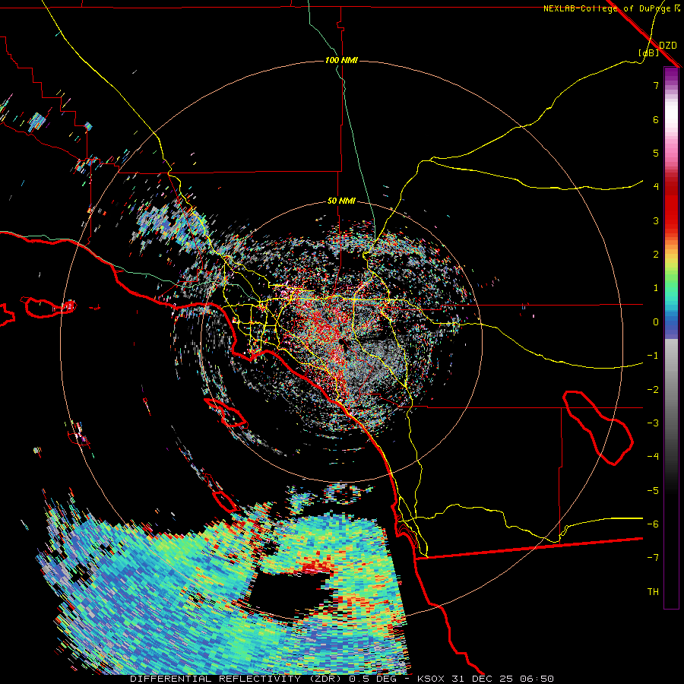This screenshot has height=684, width=684.
Task: Click the -1 dB legend value
Action: tap(653, 356)
